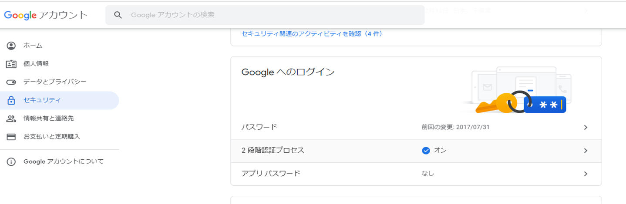Click the お支払いと定期購入 card icon
The height and width of the screenshot is (204, 626).
tap(11, 137)
